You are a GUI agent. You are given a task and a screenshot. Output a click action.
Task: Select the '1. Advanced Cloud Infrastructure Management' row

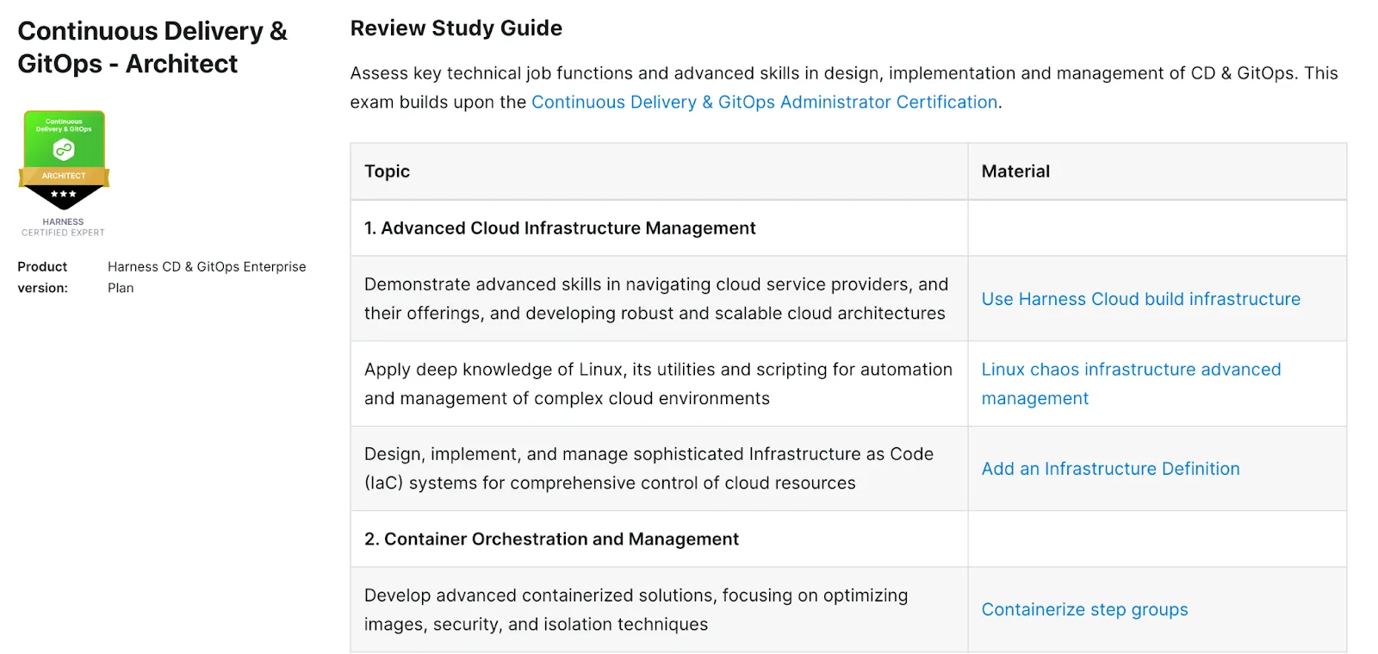(560, 227)
